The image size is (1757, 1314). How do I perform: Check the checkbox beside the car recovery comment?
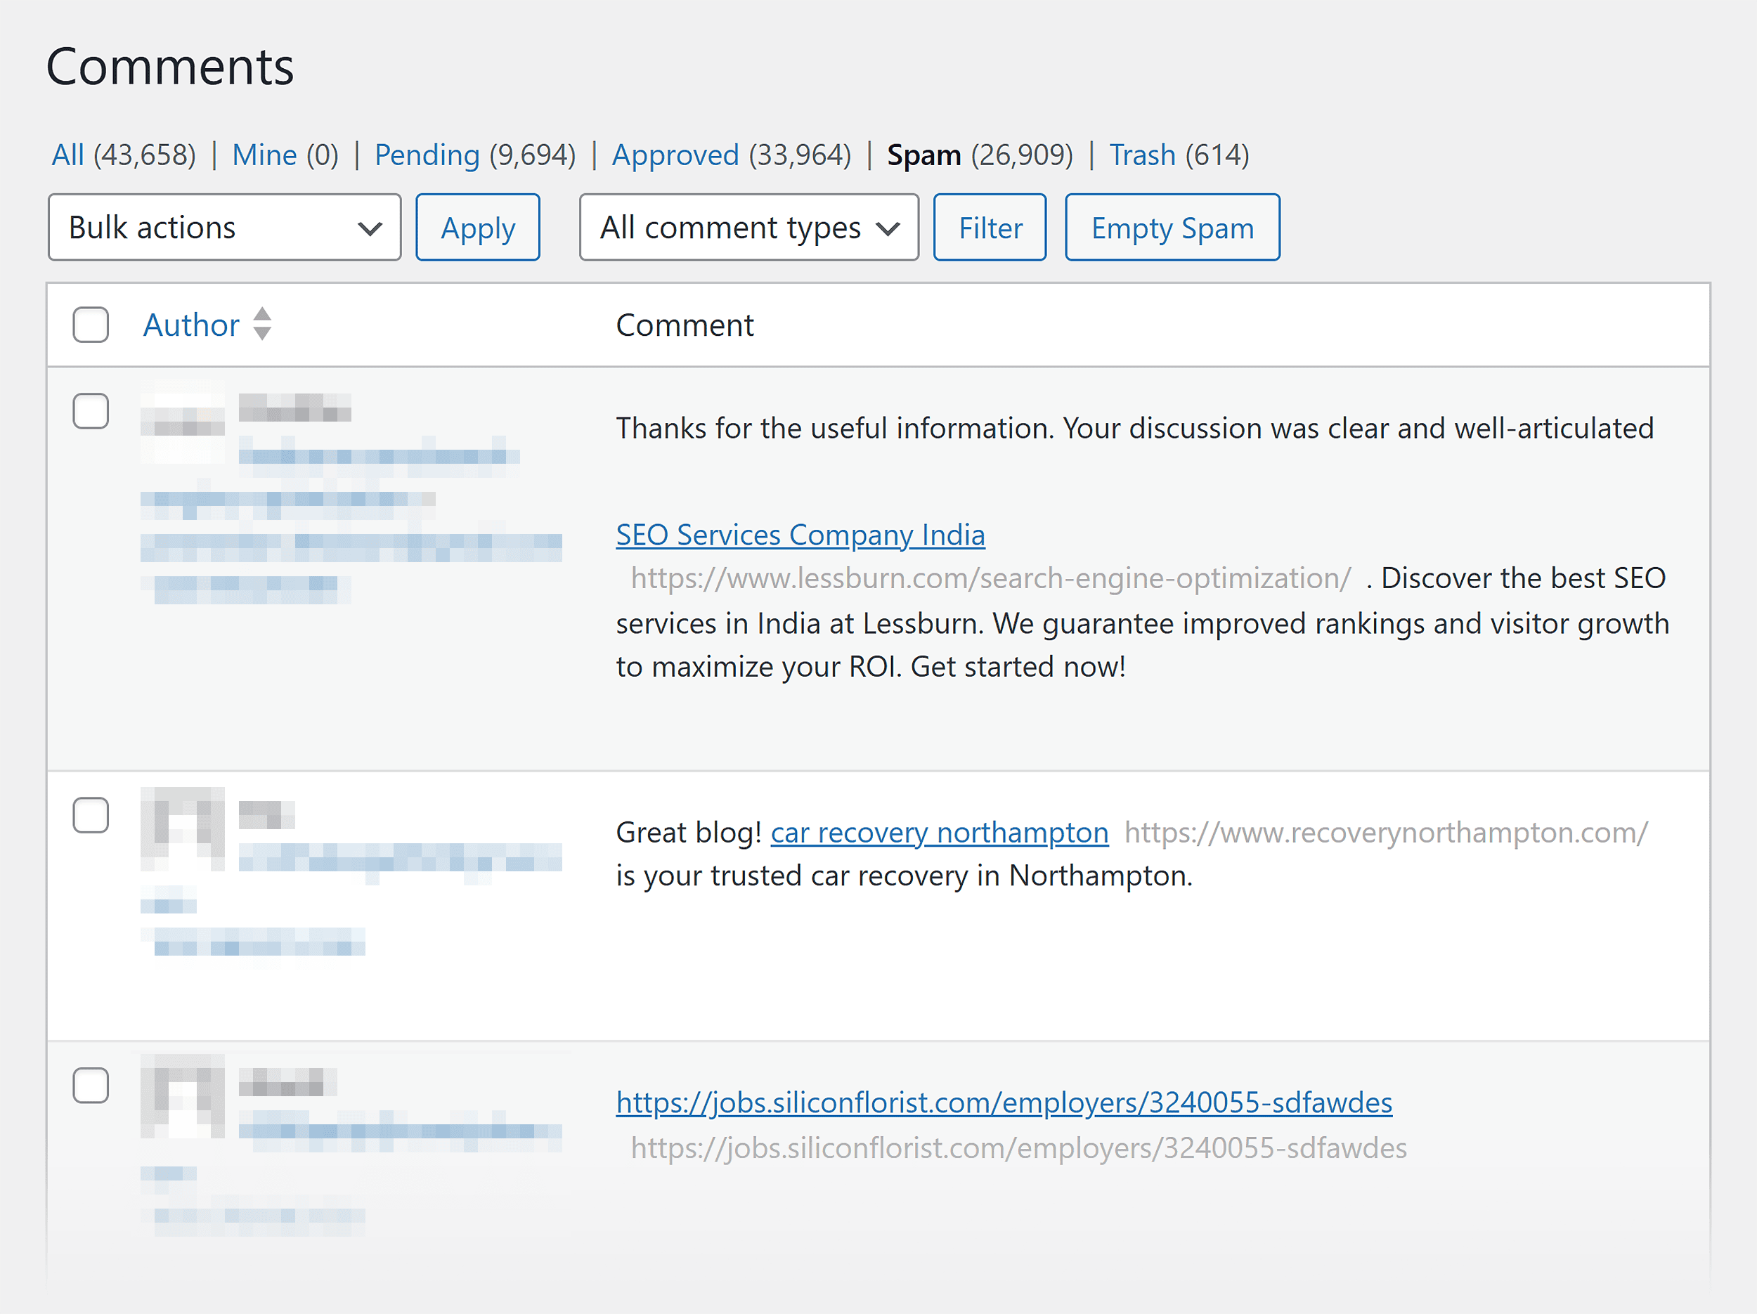90,814
